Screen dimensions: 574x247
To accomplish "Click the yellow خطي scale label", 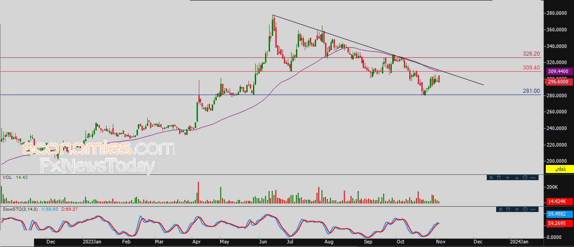I will point(560,169).
